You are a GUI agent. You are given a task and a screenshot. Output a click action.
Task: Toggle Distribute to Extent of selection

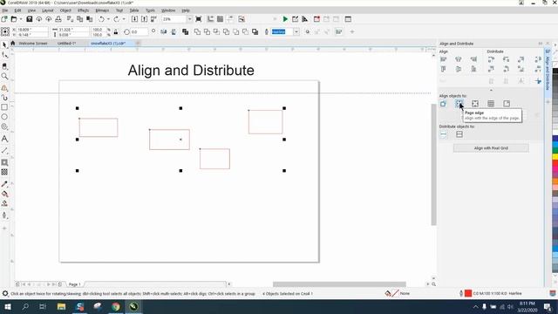click(444, 134)
